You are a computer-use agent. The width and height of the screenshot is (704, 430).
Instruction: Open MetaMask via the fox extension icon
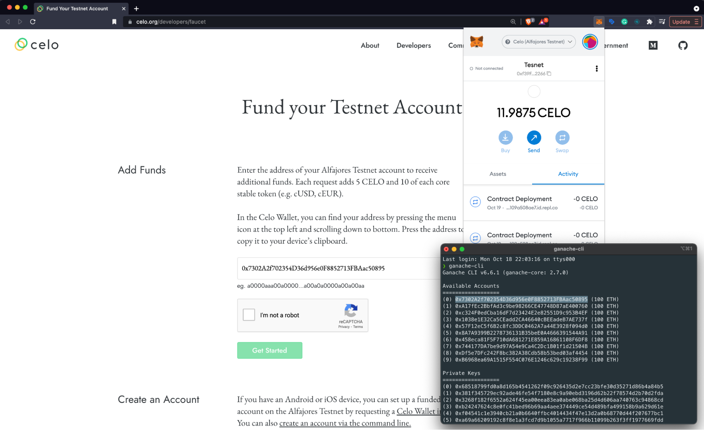pos(599,21)
